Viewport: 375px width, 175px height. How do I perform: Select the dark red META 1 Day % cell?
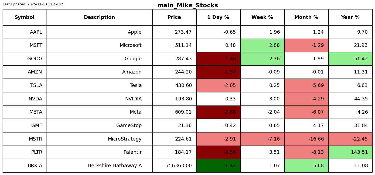pyautogui.click(x=218, y=112)
